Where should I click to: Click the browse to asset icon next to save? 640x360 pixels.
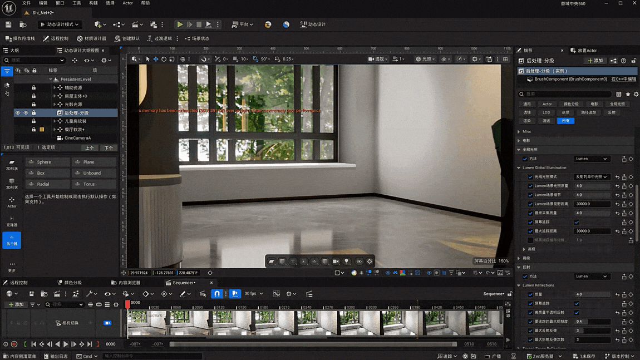(x=23, y=24)
